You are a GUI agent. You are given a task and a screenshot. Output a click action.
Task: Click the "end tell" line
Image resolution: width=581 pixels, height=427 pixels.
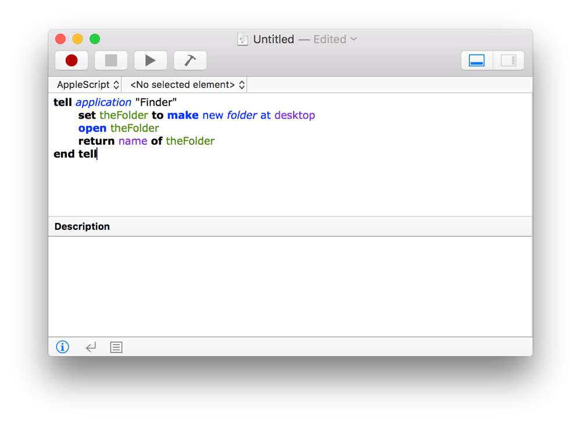tap(75, 154)
